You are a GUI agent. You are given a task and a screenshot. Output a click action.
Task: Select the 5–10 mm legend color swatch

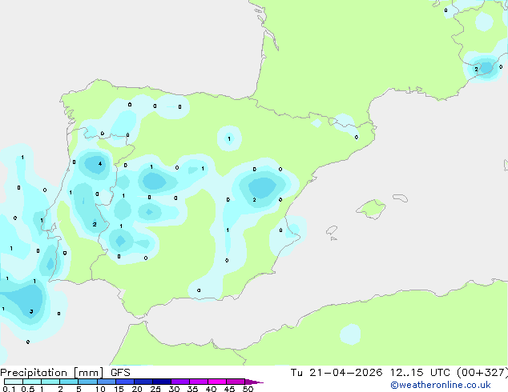tap(87, 382)
